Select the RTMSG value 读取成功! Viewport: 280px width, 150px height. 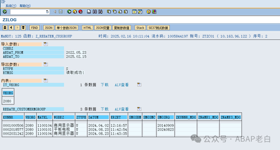click(x=75, y=73)
